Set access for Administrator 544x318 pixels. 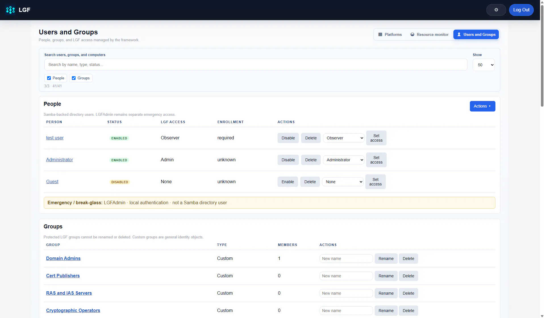coord(376,160)
